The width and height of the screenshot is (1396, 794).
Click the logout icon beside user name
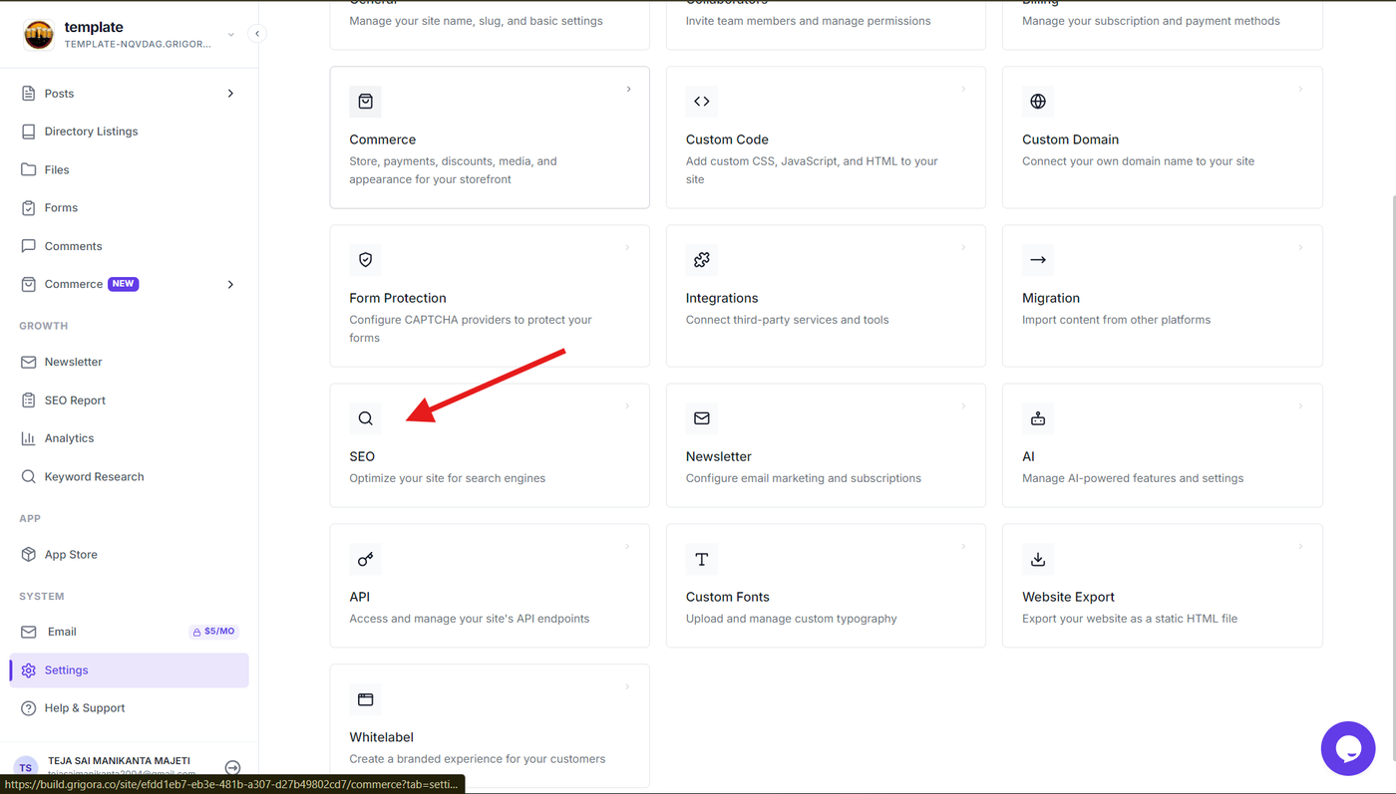[232, 768]
